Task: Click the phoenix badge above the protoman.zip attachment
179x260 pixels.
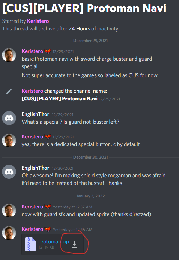Action: coord(48,229)
